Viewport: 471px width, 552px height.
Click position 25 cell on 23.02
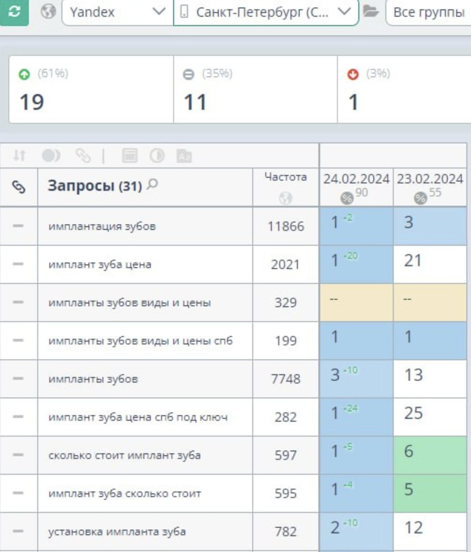(x=430, y=417)
